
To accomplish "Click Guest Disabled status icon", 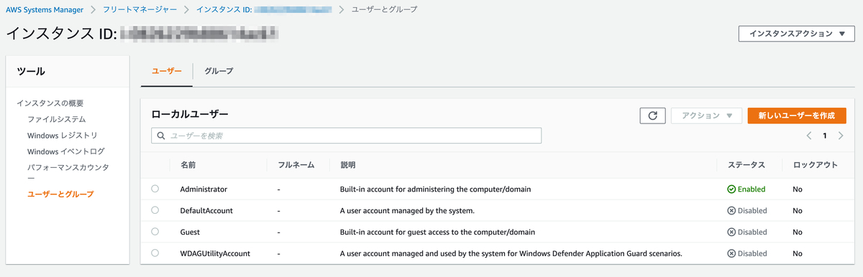I will pos(731,233).
